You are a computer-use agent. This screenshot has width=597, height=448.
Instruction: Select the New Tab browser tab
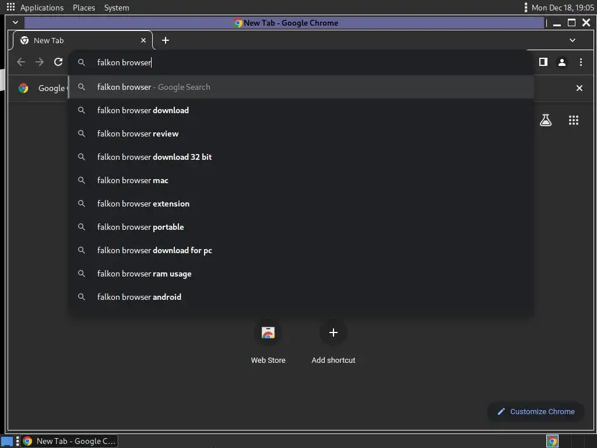[82, 40]
